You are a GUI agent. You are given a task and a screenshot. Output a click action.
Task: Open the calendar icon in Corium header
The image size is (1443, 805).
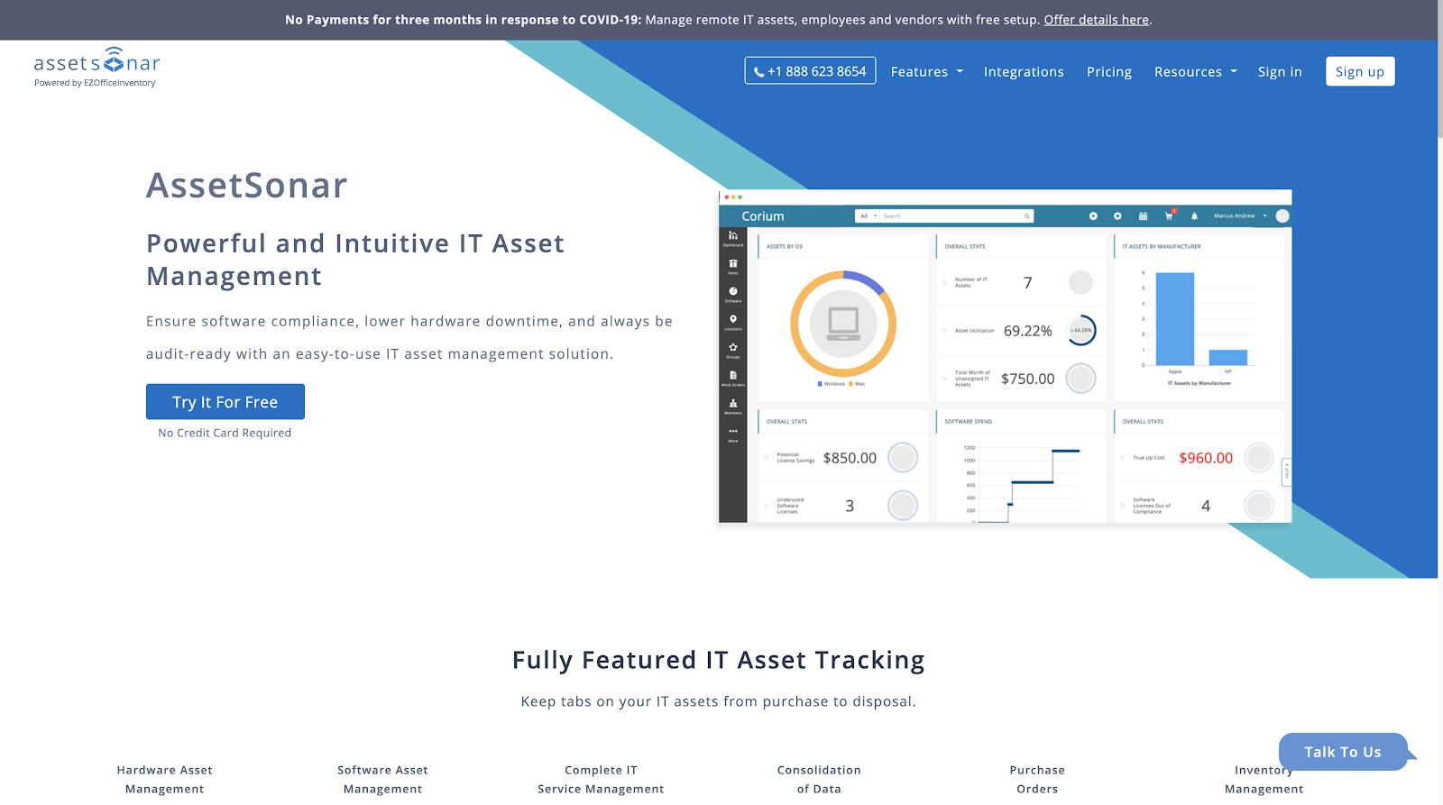[x=1143, y=216]
